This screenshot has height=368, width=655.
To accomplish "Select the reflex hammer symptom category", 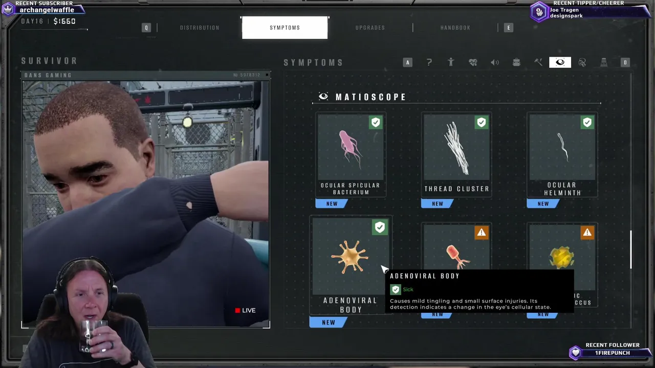I will (538, 62).
